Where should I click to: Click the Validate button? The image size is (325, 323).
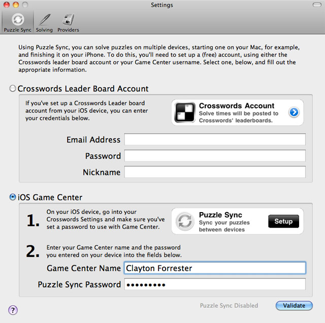(x=294, y=306)
